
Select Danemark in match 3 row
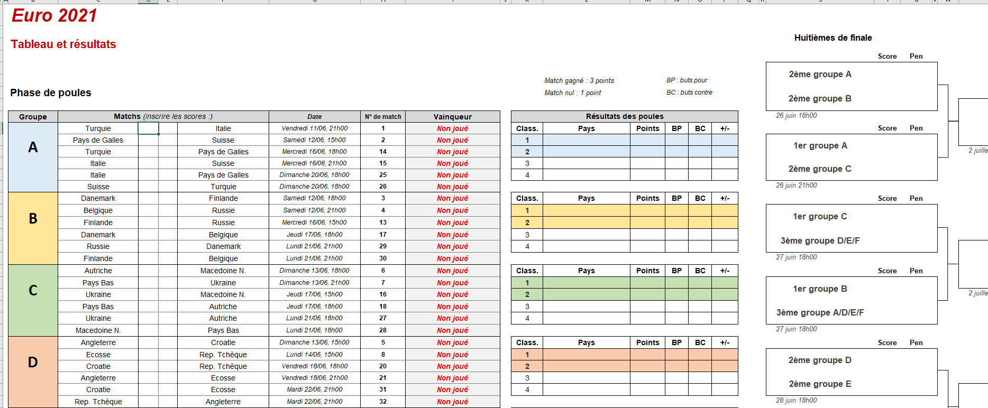[98, 198]
